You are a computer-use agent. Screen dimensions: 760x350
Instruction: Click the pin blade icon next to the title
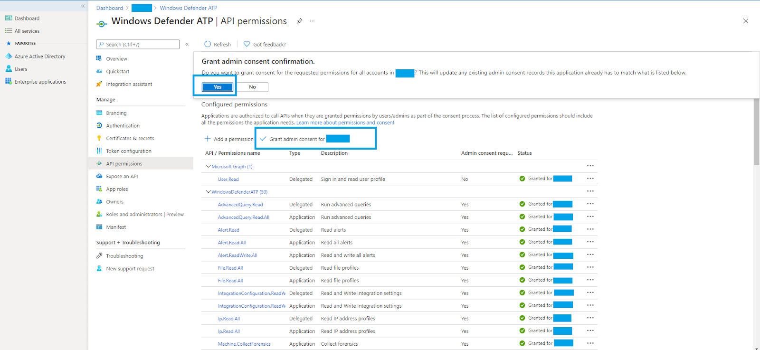coord(299,21)
